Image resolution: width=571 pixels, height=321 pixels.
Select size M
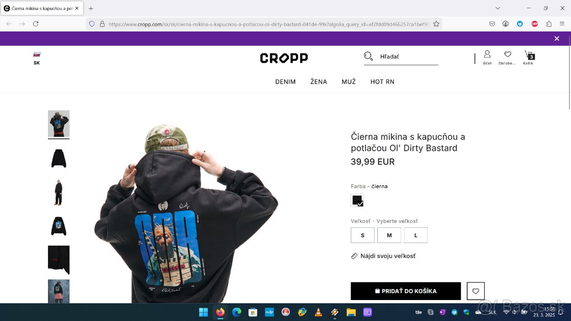(x=389, y=235)
